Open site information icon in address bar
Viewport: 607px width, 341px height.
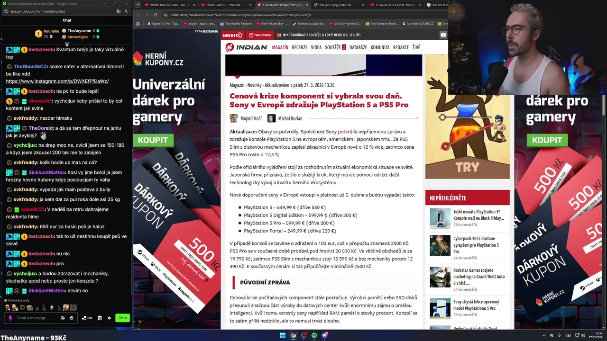[166, 15]
